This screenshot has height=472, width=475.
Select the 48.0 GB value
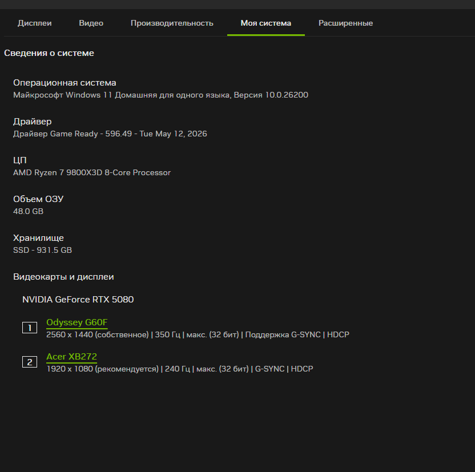(28, 211)
